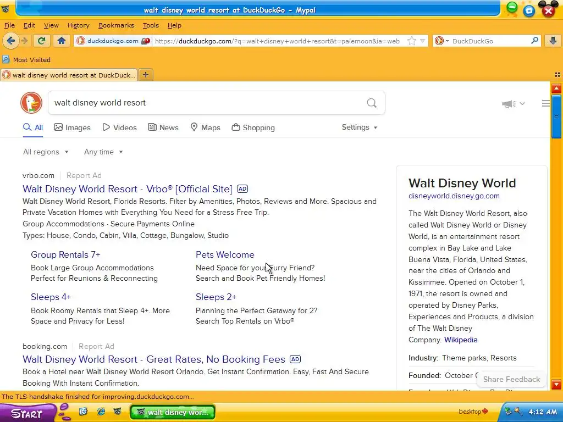Open the Bookmarks menu
The image size is (563, 422).
[x=116, y=25]
